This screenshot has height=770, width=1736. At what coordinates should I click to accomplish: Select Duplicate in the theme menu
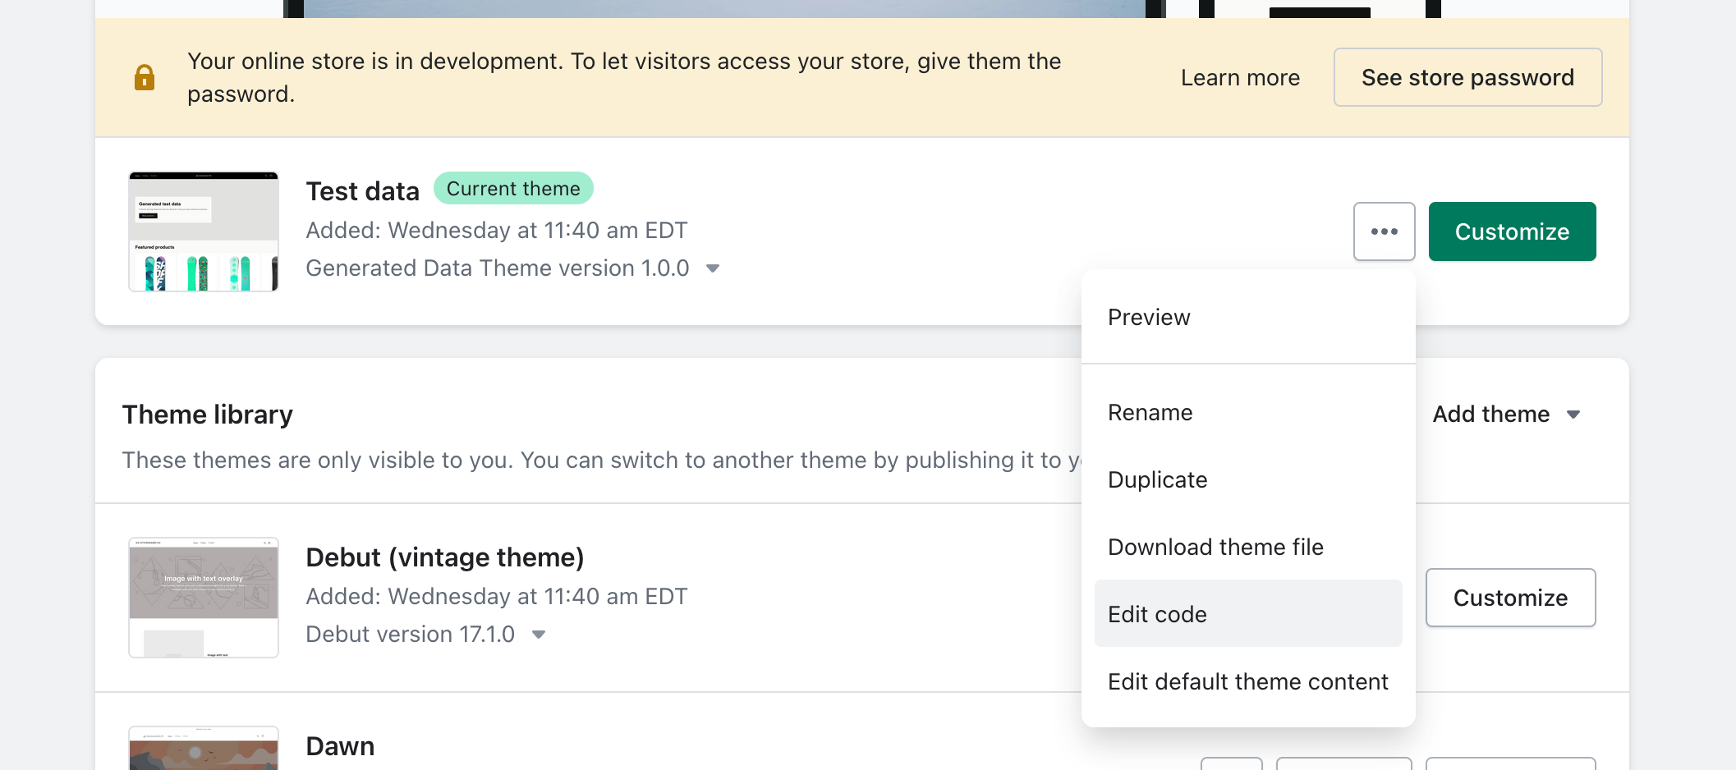[x=1248, y=479]
